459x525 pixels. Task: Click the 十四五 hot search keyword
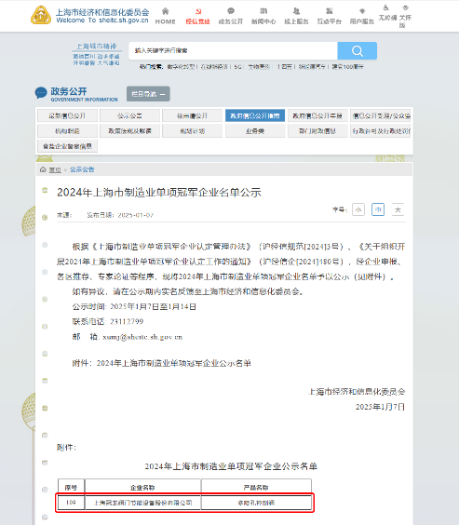[x=284, y=67]
